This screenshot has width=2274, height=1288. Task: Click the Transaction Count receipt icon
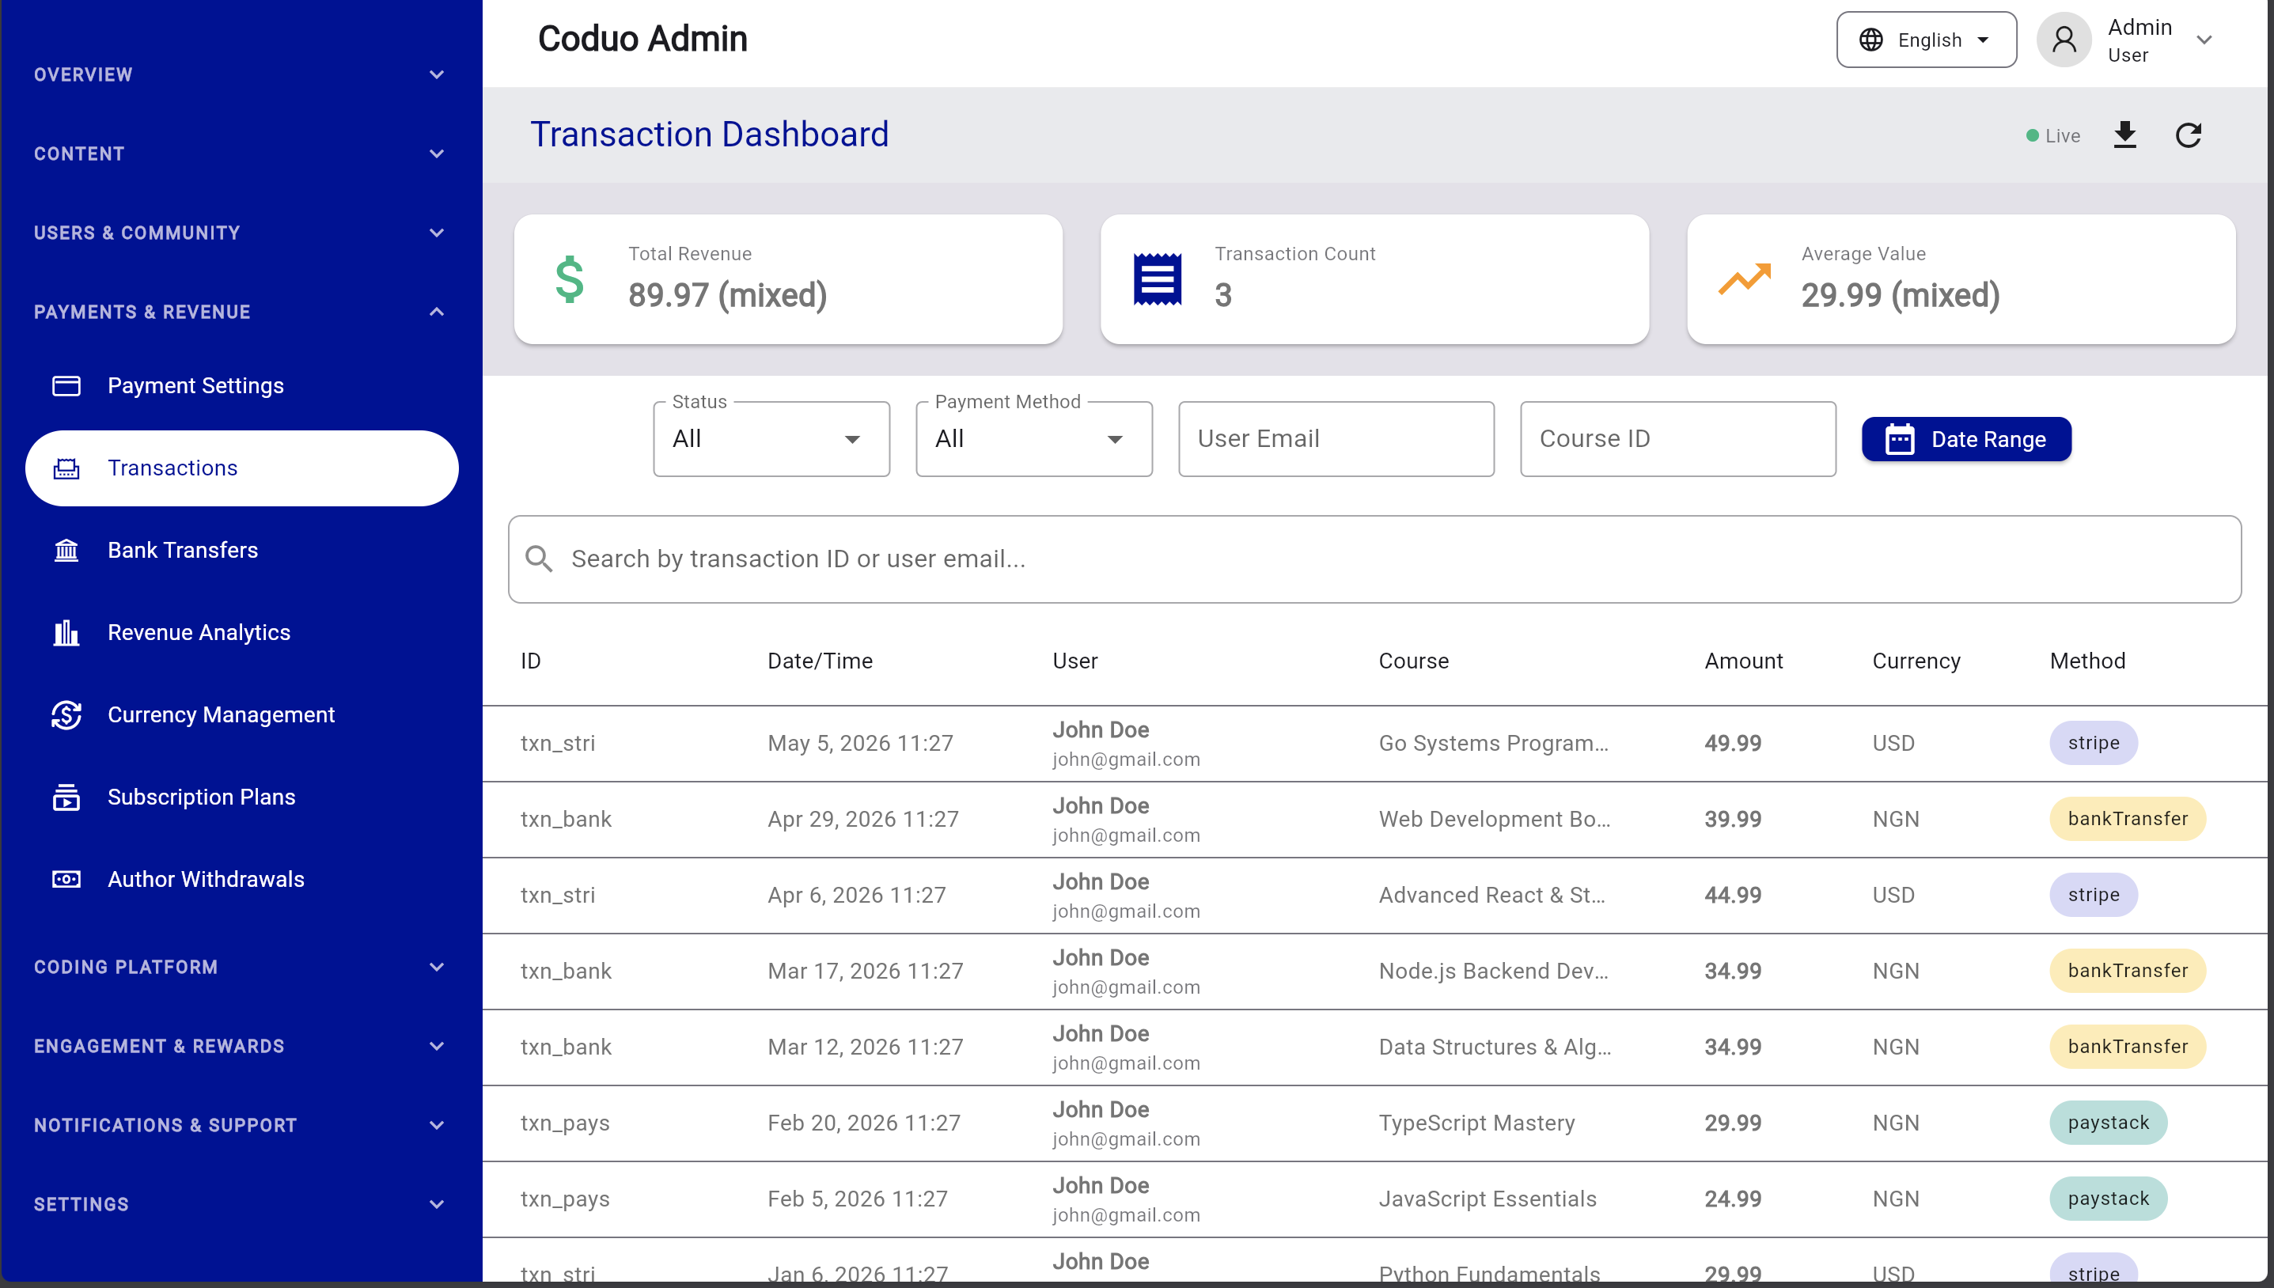click(1158, 279)
